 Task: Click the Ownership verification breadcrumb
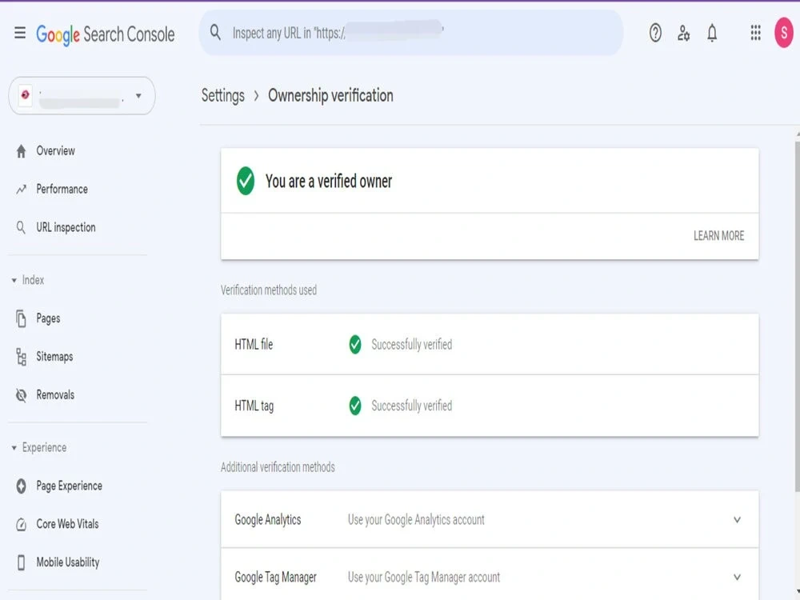(330, 95)
